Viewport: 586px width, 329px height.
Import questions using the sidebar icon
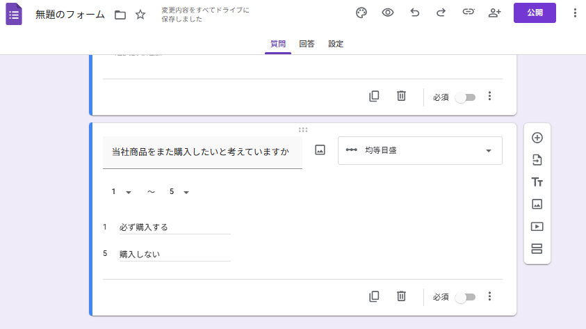click(537, 160)
